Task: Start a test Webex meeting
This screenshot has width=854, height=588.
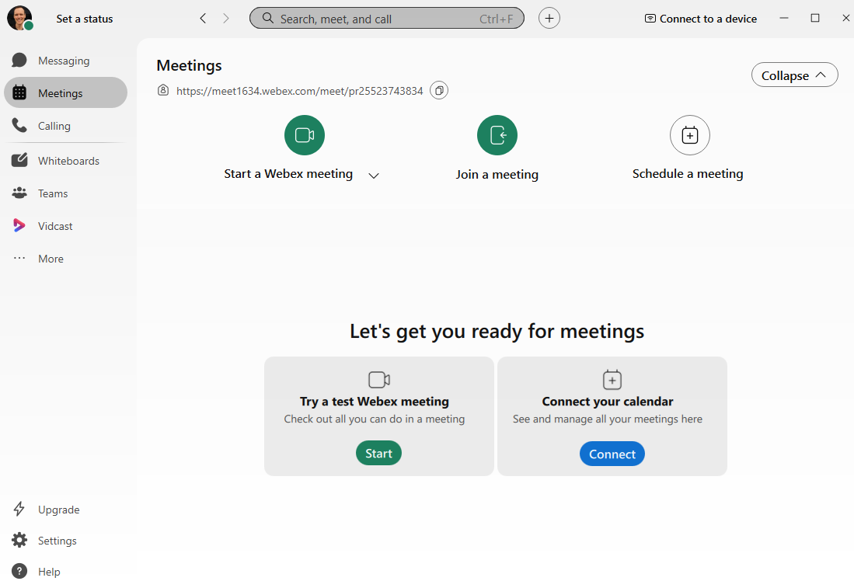Action: (x=378, y=453)
